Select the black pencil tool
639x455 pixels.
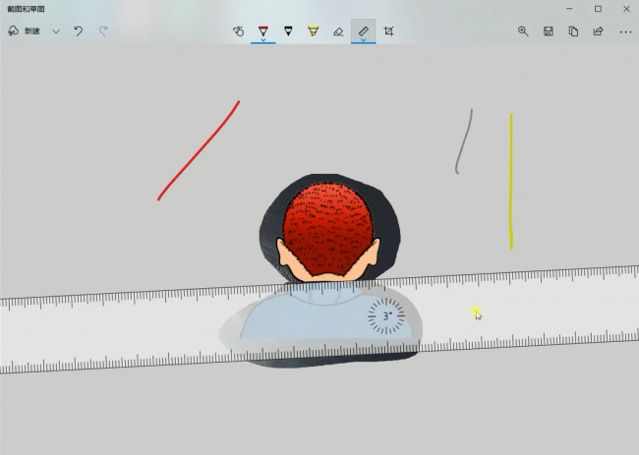[x=288, y=31]
